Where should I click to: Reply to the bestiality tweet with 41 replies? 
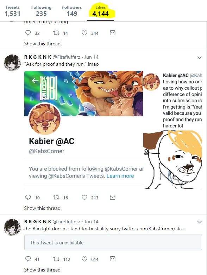click(x=28, y=259)
